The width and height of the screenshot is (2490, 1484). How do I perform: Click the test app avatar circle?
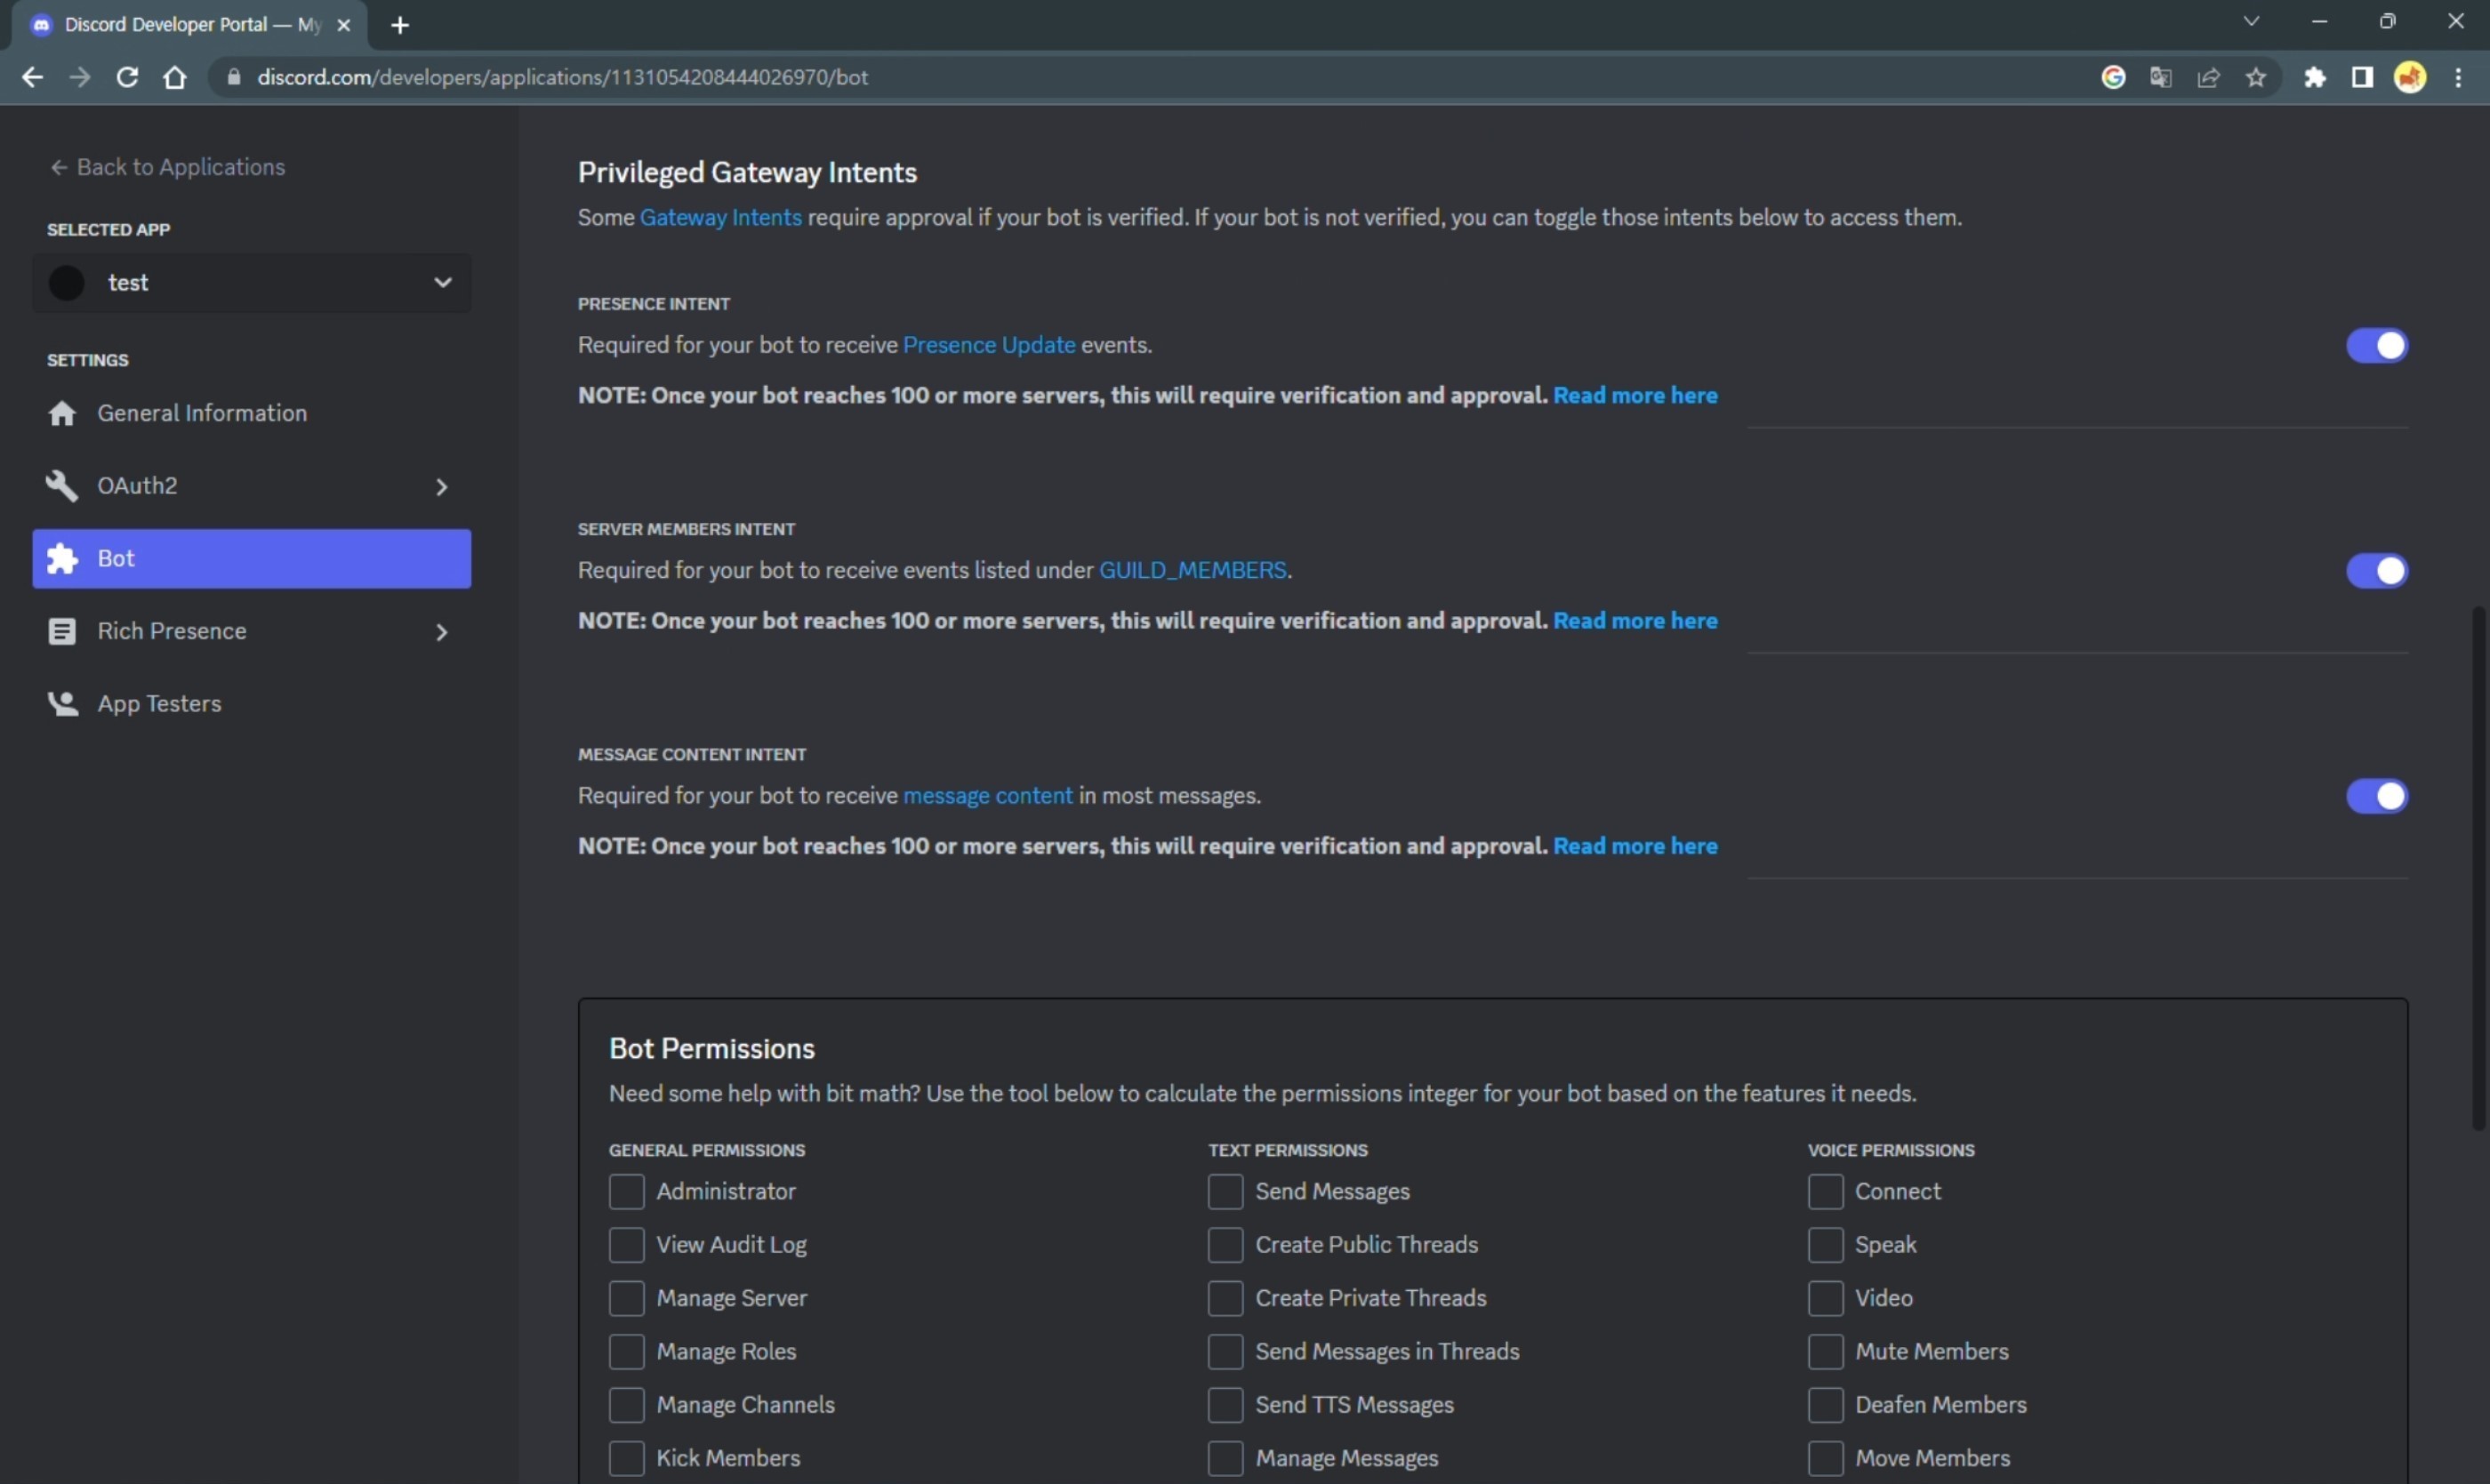(x=67, y=283)
